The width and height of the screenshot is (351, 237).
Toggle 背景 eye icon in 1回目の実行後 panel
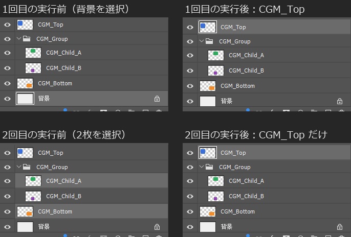coord(190,102)
